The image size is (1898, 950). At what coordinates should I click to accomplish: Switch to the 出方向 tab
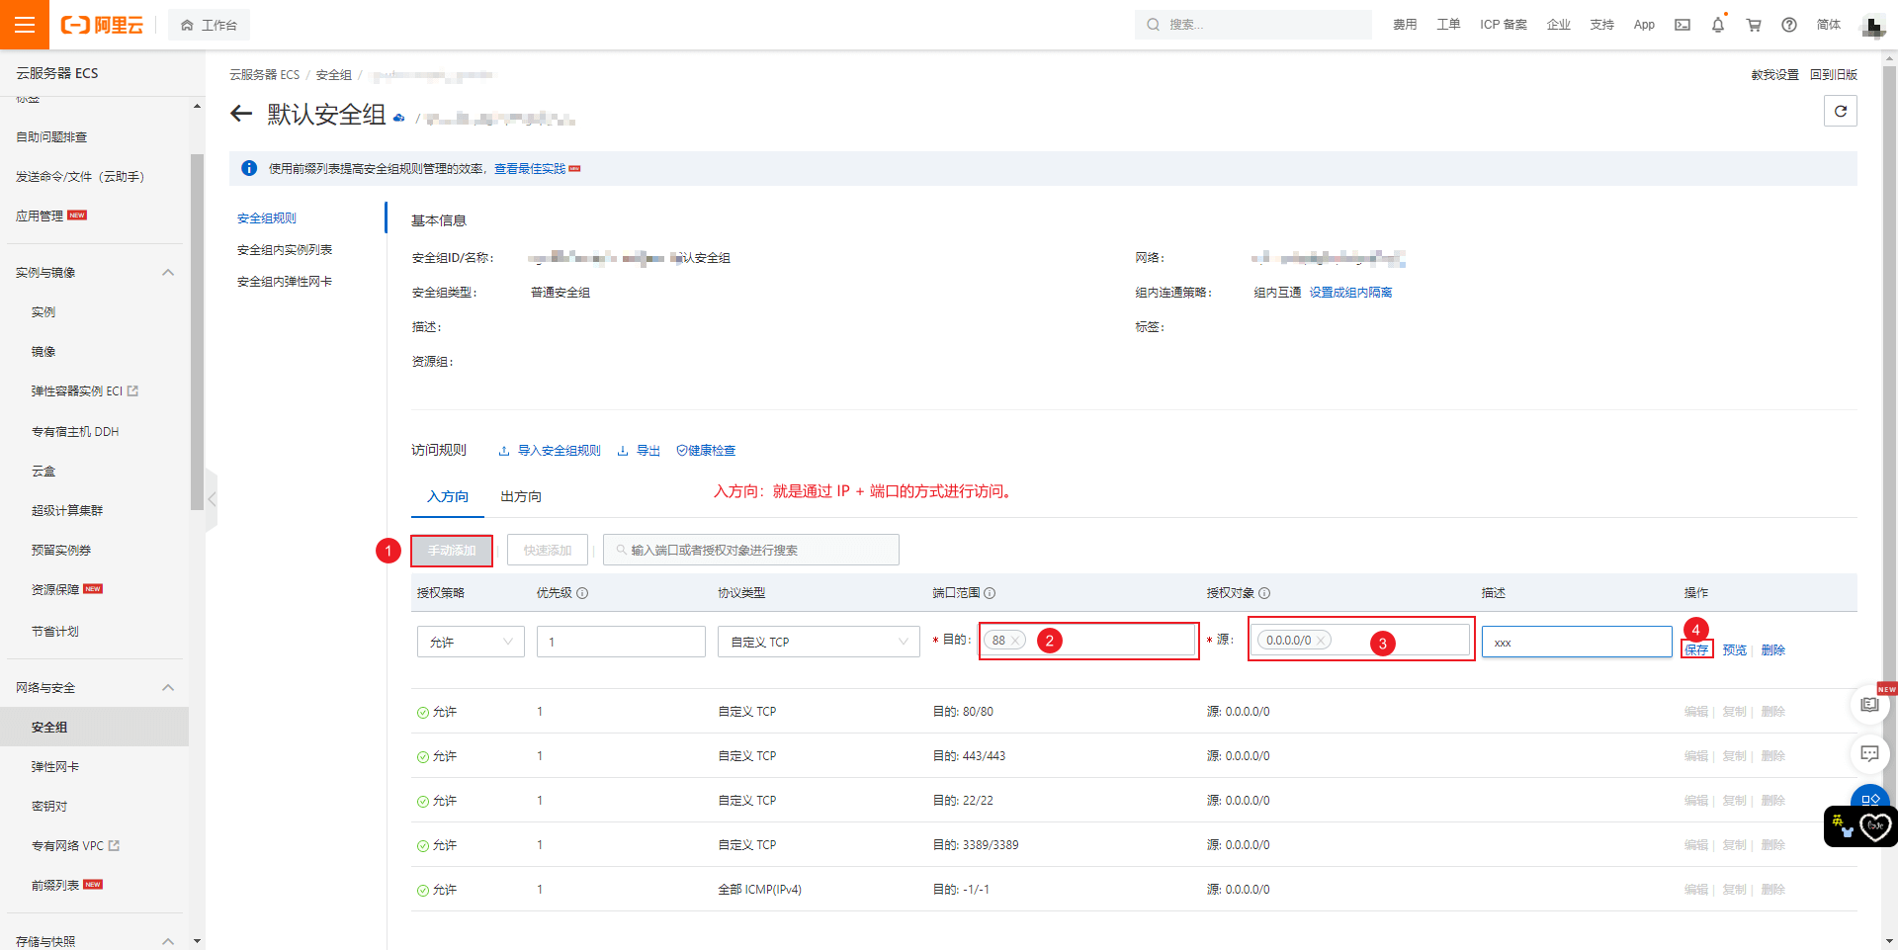pyautogui.click(x=521, y=496)
